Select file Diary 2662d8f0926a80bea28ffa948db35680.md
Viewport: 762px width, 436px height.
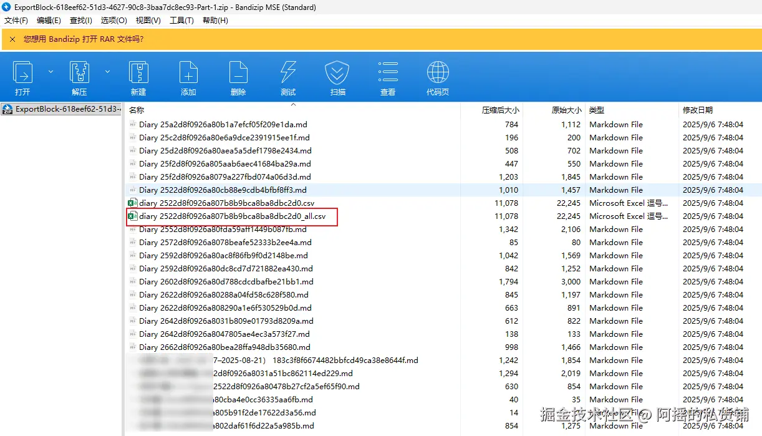(x=225, y=347)
